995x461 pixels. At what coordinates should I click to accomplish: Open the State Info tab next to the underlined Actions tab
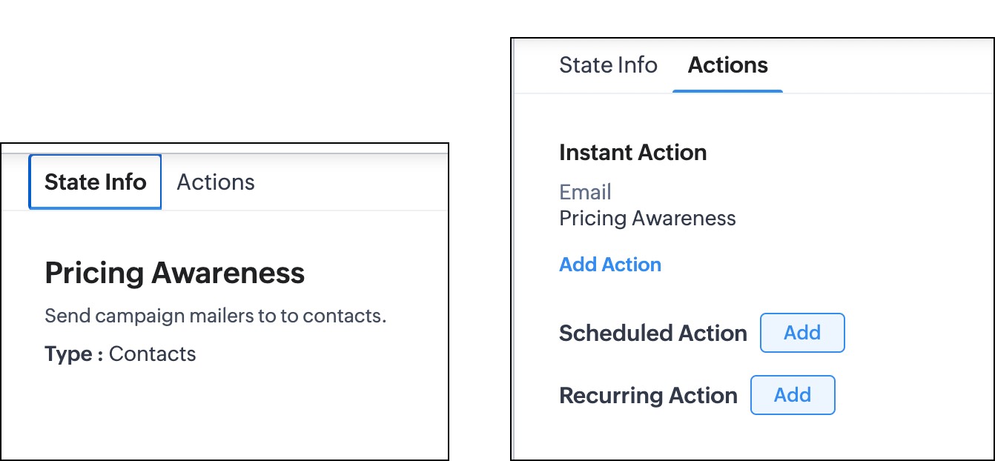(x=608, y=65)
